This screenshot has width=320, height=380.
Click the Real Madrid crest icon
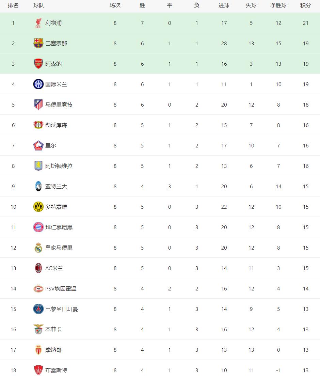point(38,248)
